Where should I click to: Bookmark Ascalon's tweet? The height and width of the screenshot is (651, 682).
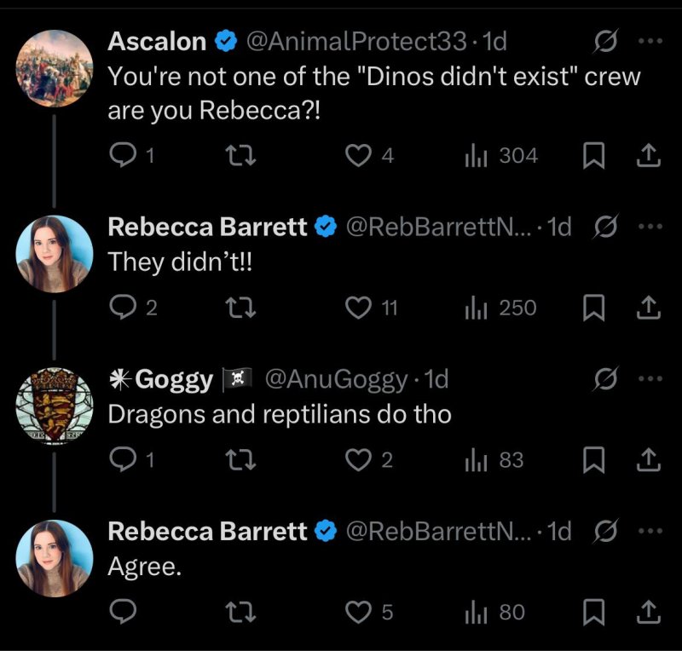click(x=594, y=155)
